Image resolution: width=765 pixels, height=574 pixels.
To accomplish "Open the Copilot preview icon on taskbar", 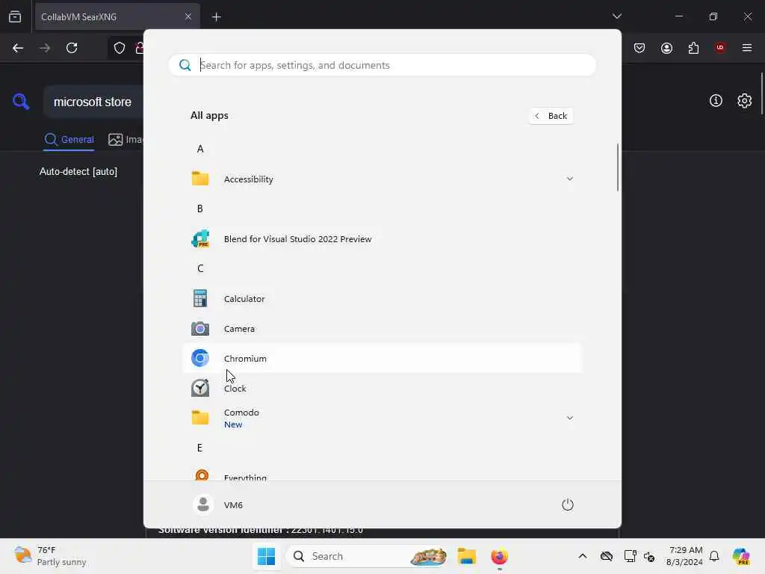I will [741, 556].
